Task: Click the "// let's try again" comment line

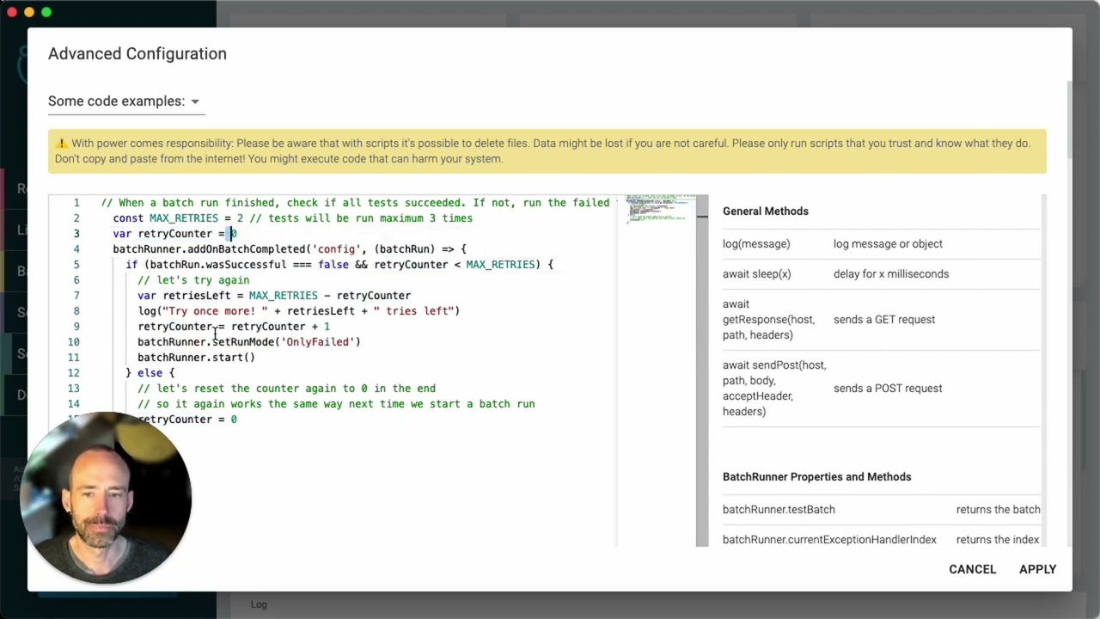Action: [193, 280]
